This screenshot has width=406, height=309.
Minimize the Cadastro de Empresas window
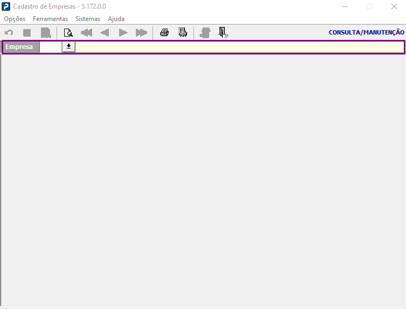click(345, 6)
